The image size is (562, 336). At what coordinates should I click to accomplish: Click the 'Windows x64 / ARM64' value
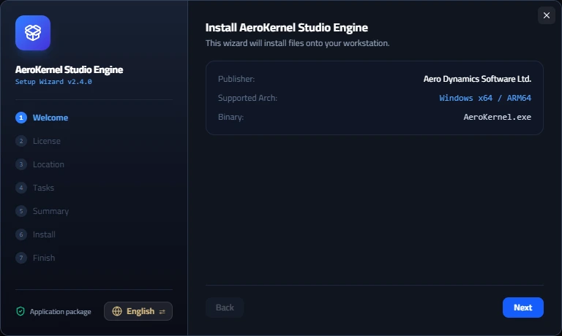[485, 98]
